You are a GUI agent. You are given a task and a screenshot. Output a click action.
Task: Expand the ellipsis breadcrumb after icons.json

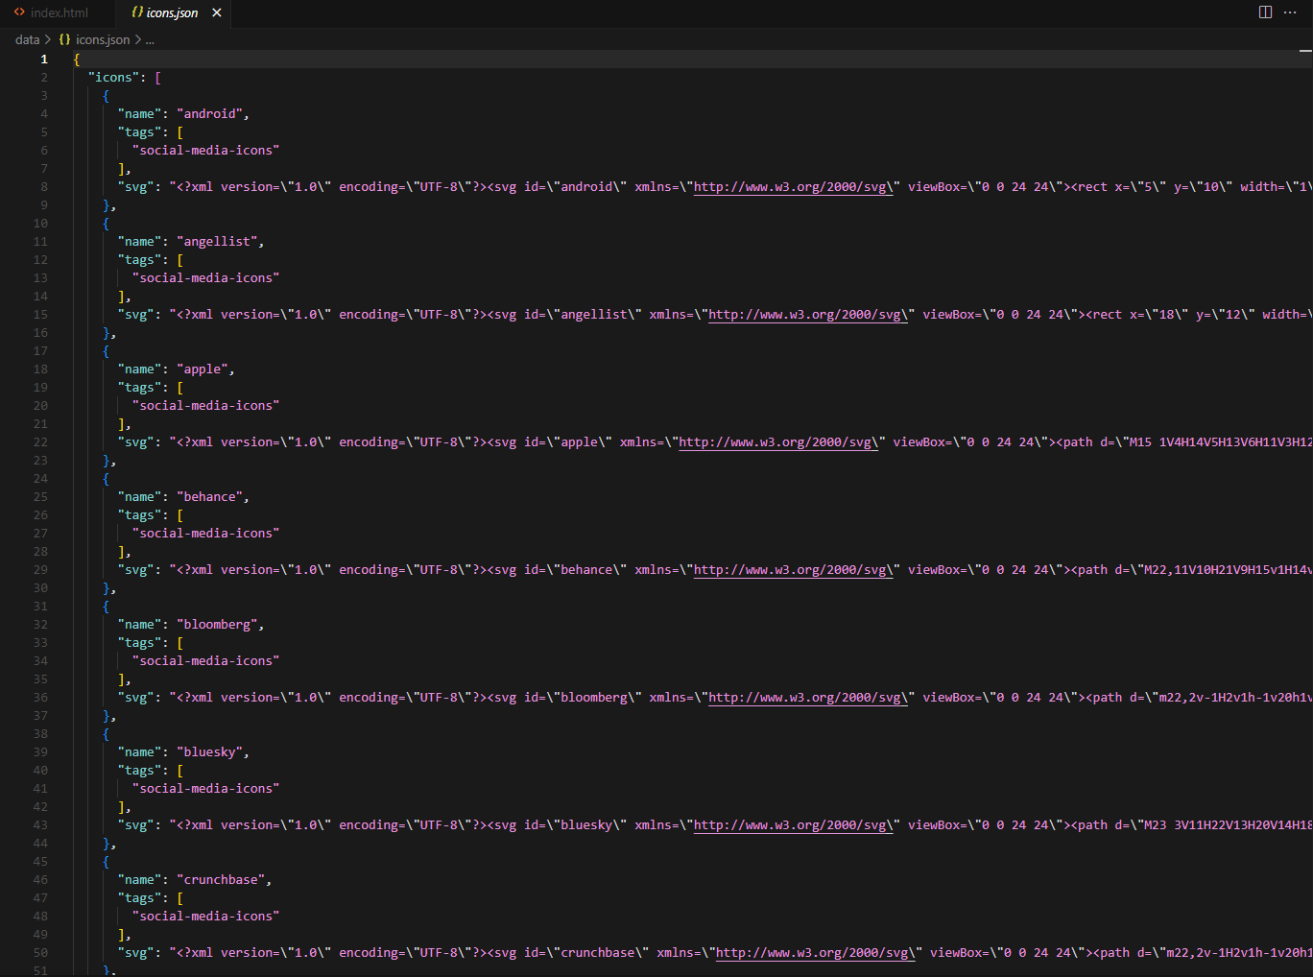150,39
